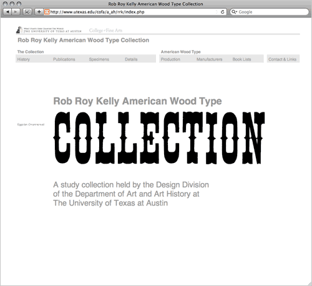The width and height of the screenshot is (312, 286).
Task: Click the scissors web clip button
Action: coord(27,12)
